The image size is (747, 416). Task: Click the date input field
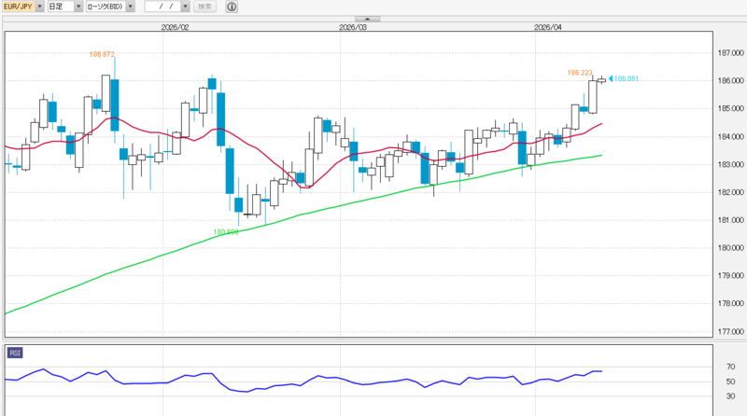click(x=162, y=7)
